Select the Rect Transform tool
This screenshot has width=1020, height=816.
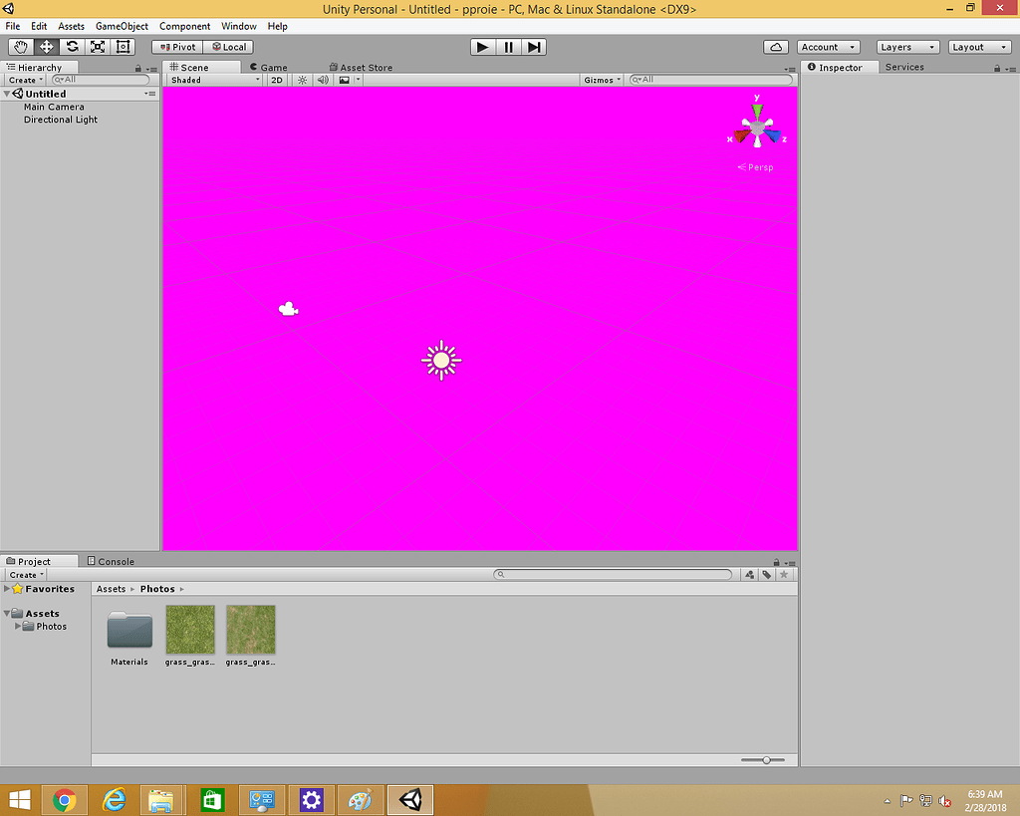tap(122, 46)
